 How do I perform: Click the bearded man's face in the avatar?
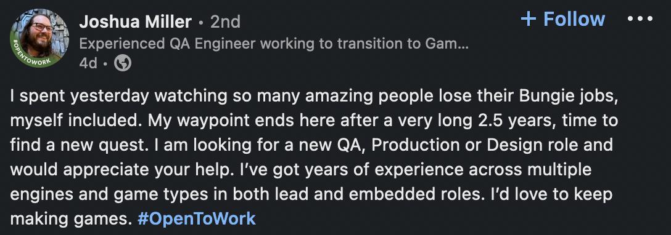39,33
